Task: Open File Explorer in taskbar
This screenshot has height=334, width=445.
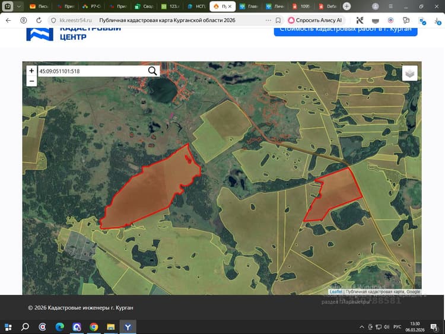Action: (111, 327)
